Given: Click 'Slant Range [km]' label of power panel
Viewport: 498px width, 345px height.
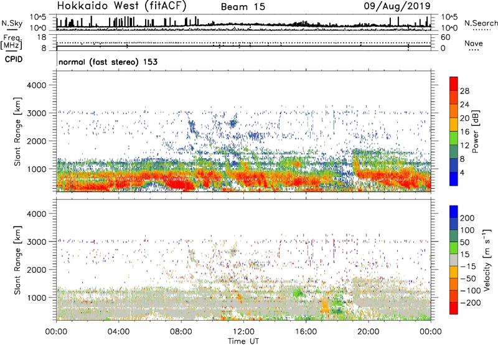Looking at the screenshot, I should coord(17,131).
